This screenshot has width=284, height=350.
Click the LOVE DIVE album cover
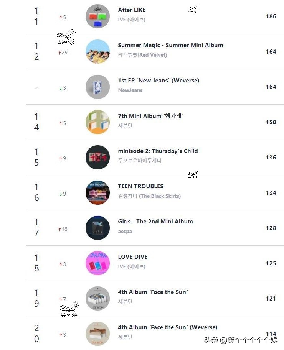point(97,263)
